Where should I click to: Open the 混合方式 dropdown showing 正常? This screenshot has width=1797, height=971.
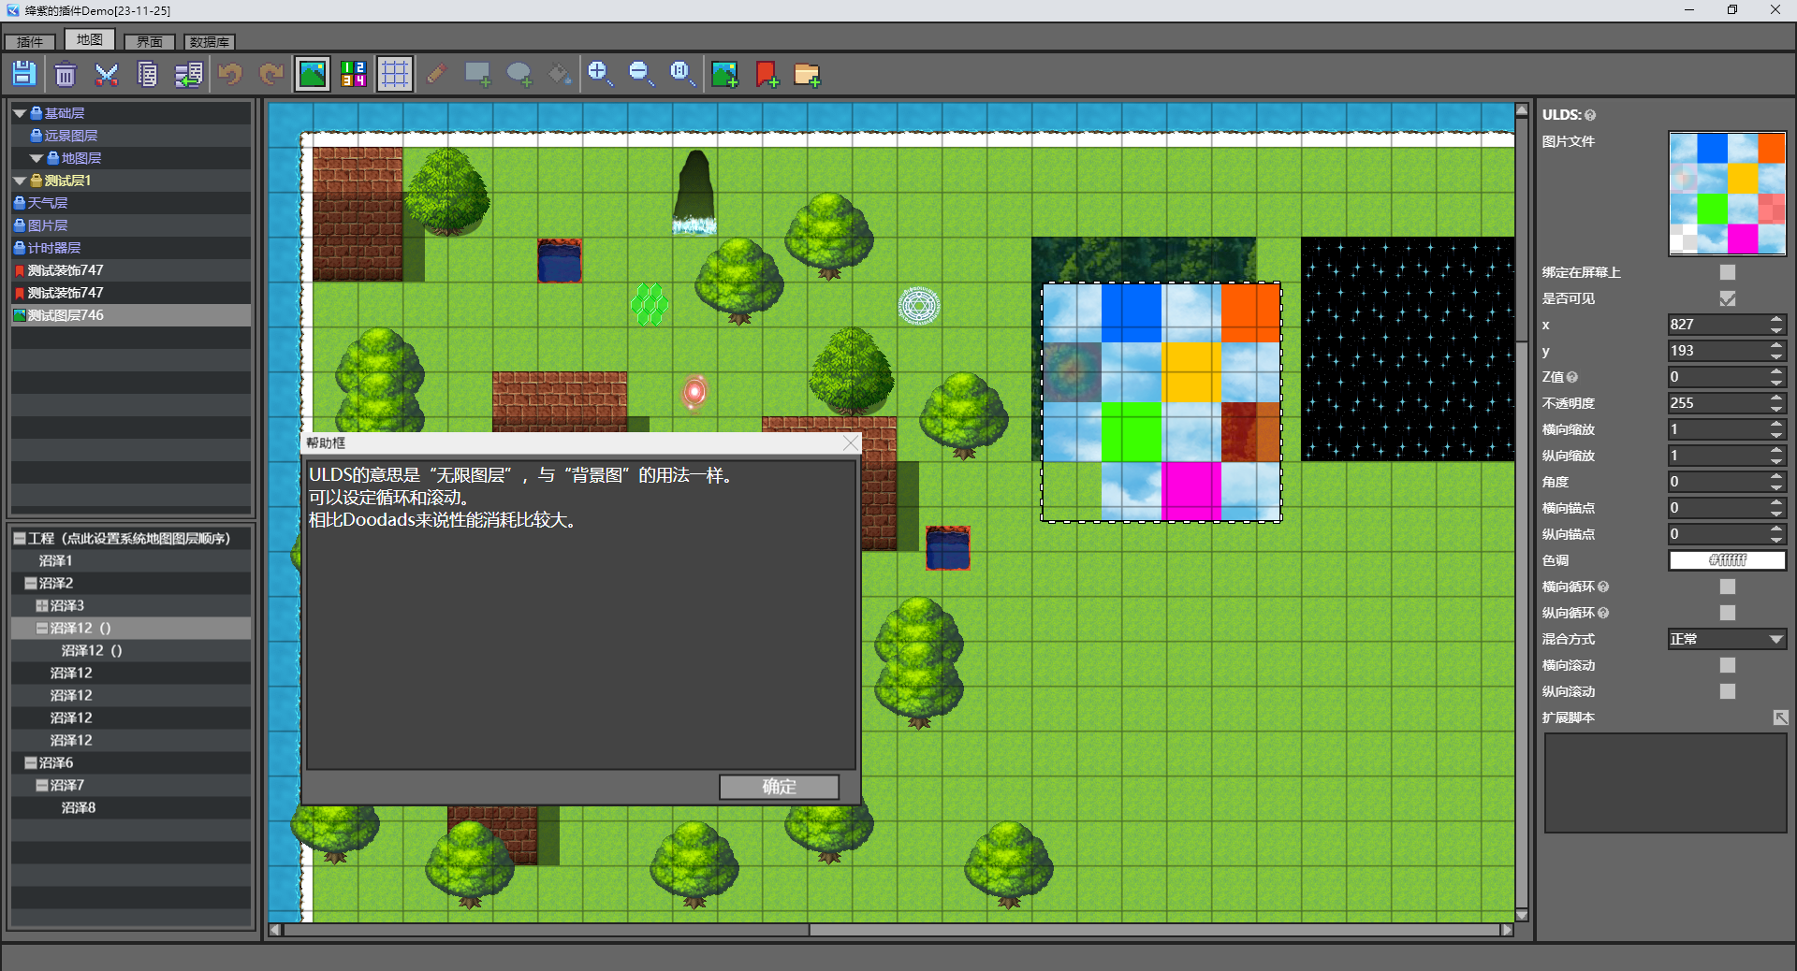pyautogui.click(x=1727, y=639)
